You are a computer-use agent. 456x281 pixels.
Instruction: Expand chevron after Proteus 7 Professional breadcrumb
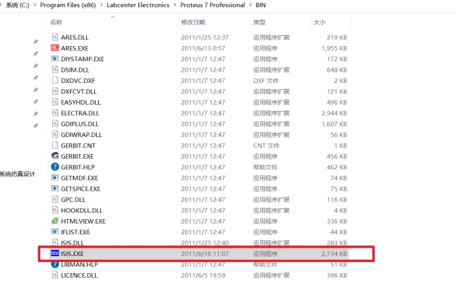pos(250,5)
